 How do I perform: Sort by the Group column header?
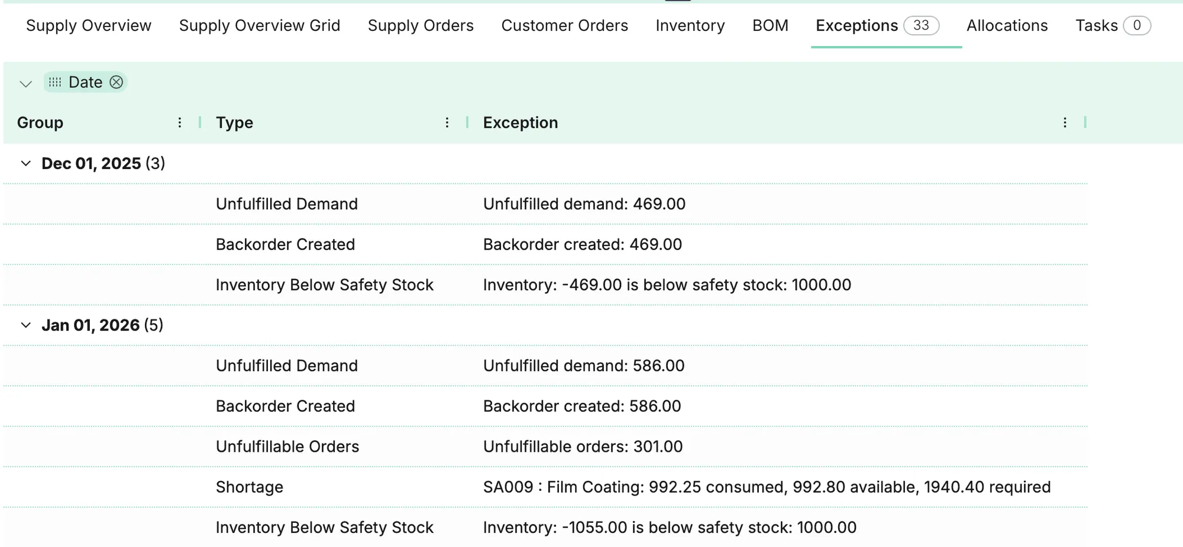click(x=40, y=122)
